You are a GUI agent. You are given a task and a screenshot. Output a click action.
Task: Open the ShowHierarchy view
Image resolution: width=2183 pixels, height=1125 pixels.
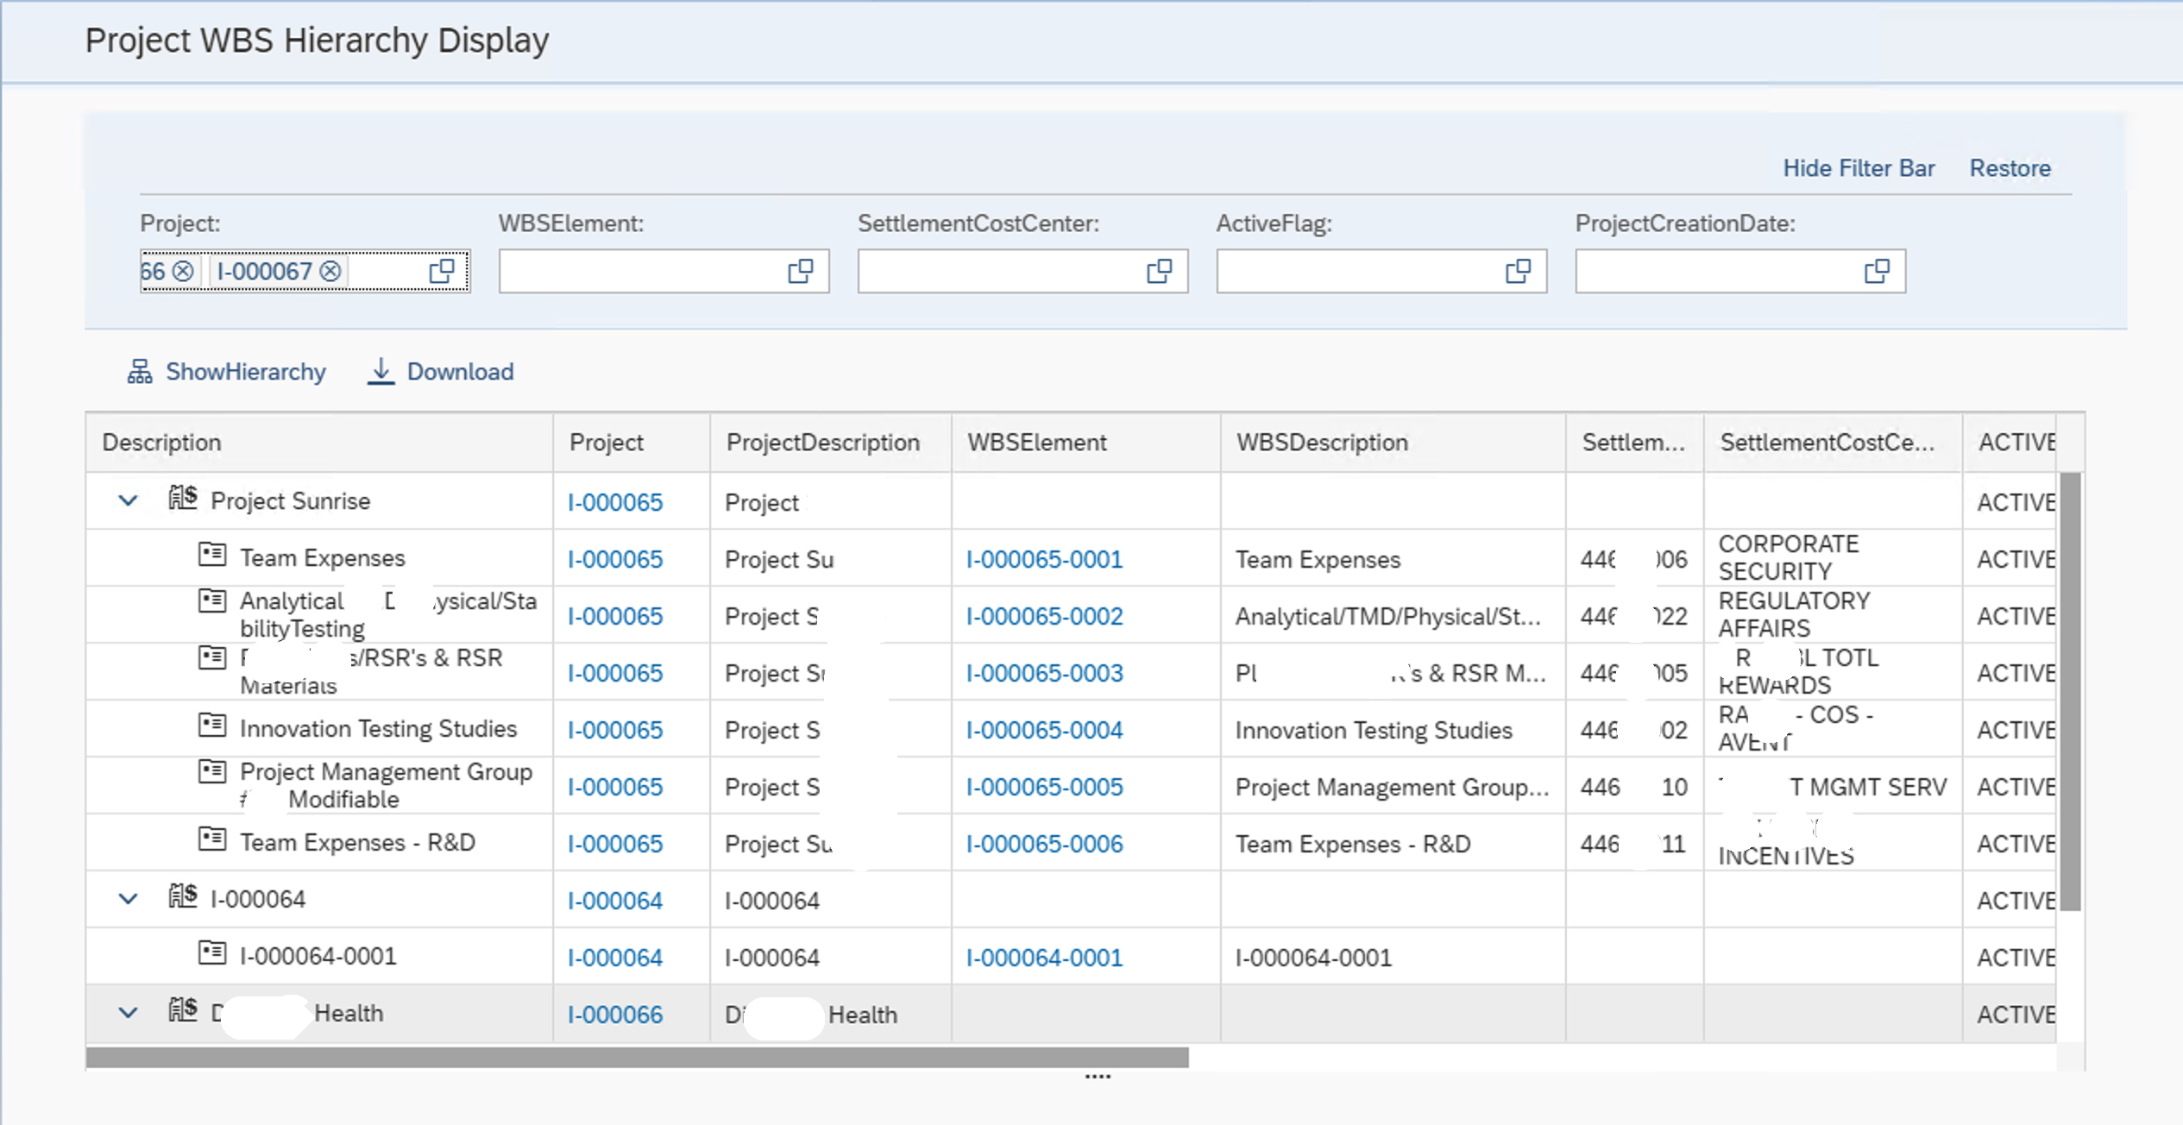(227, 371)
